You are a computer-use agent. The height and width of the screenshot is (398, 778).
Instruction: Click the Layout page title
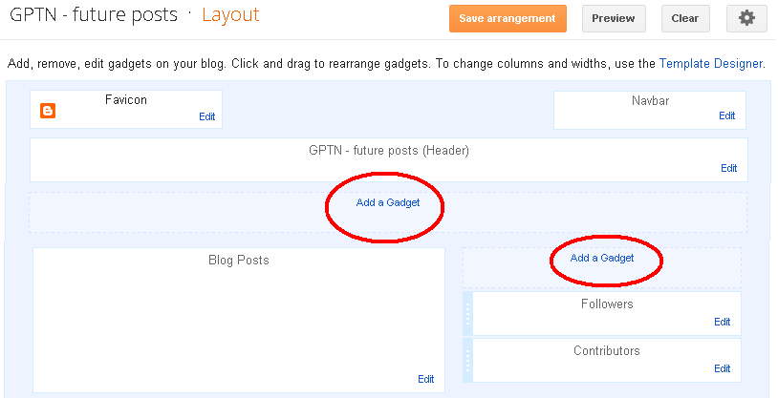pyautogui.click(x=230, y=15)
